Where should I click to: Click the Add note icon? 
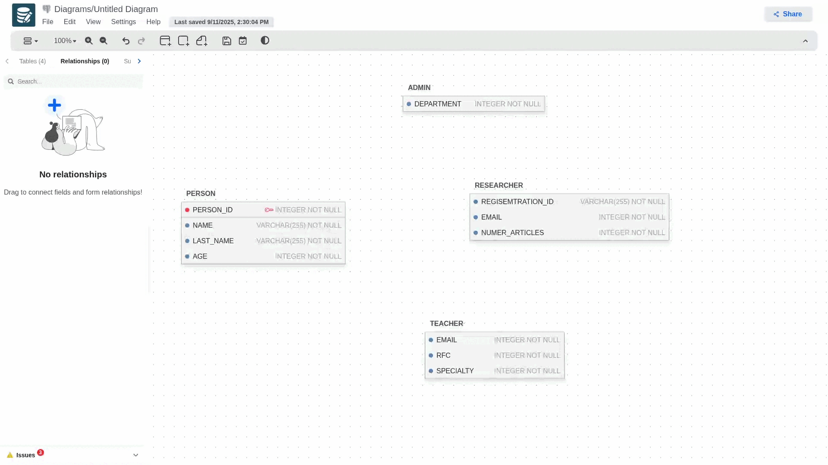[x=201, y=41]
